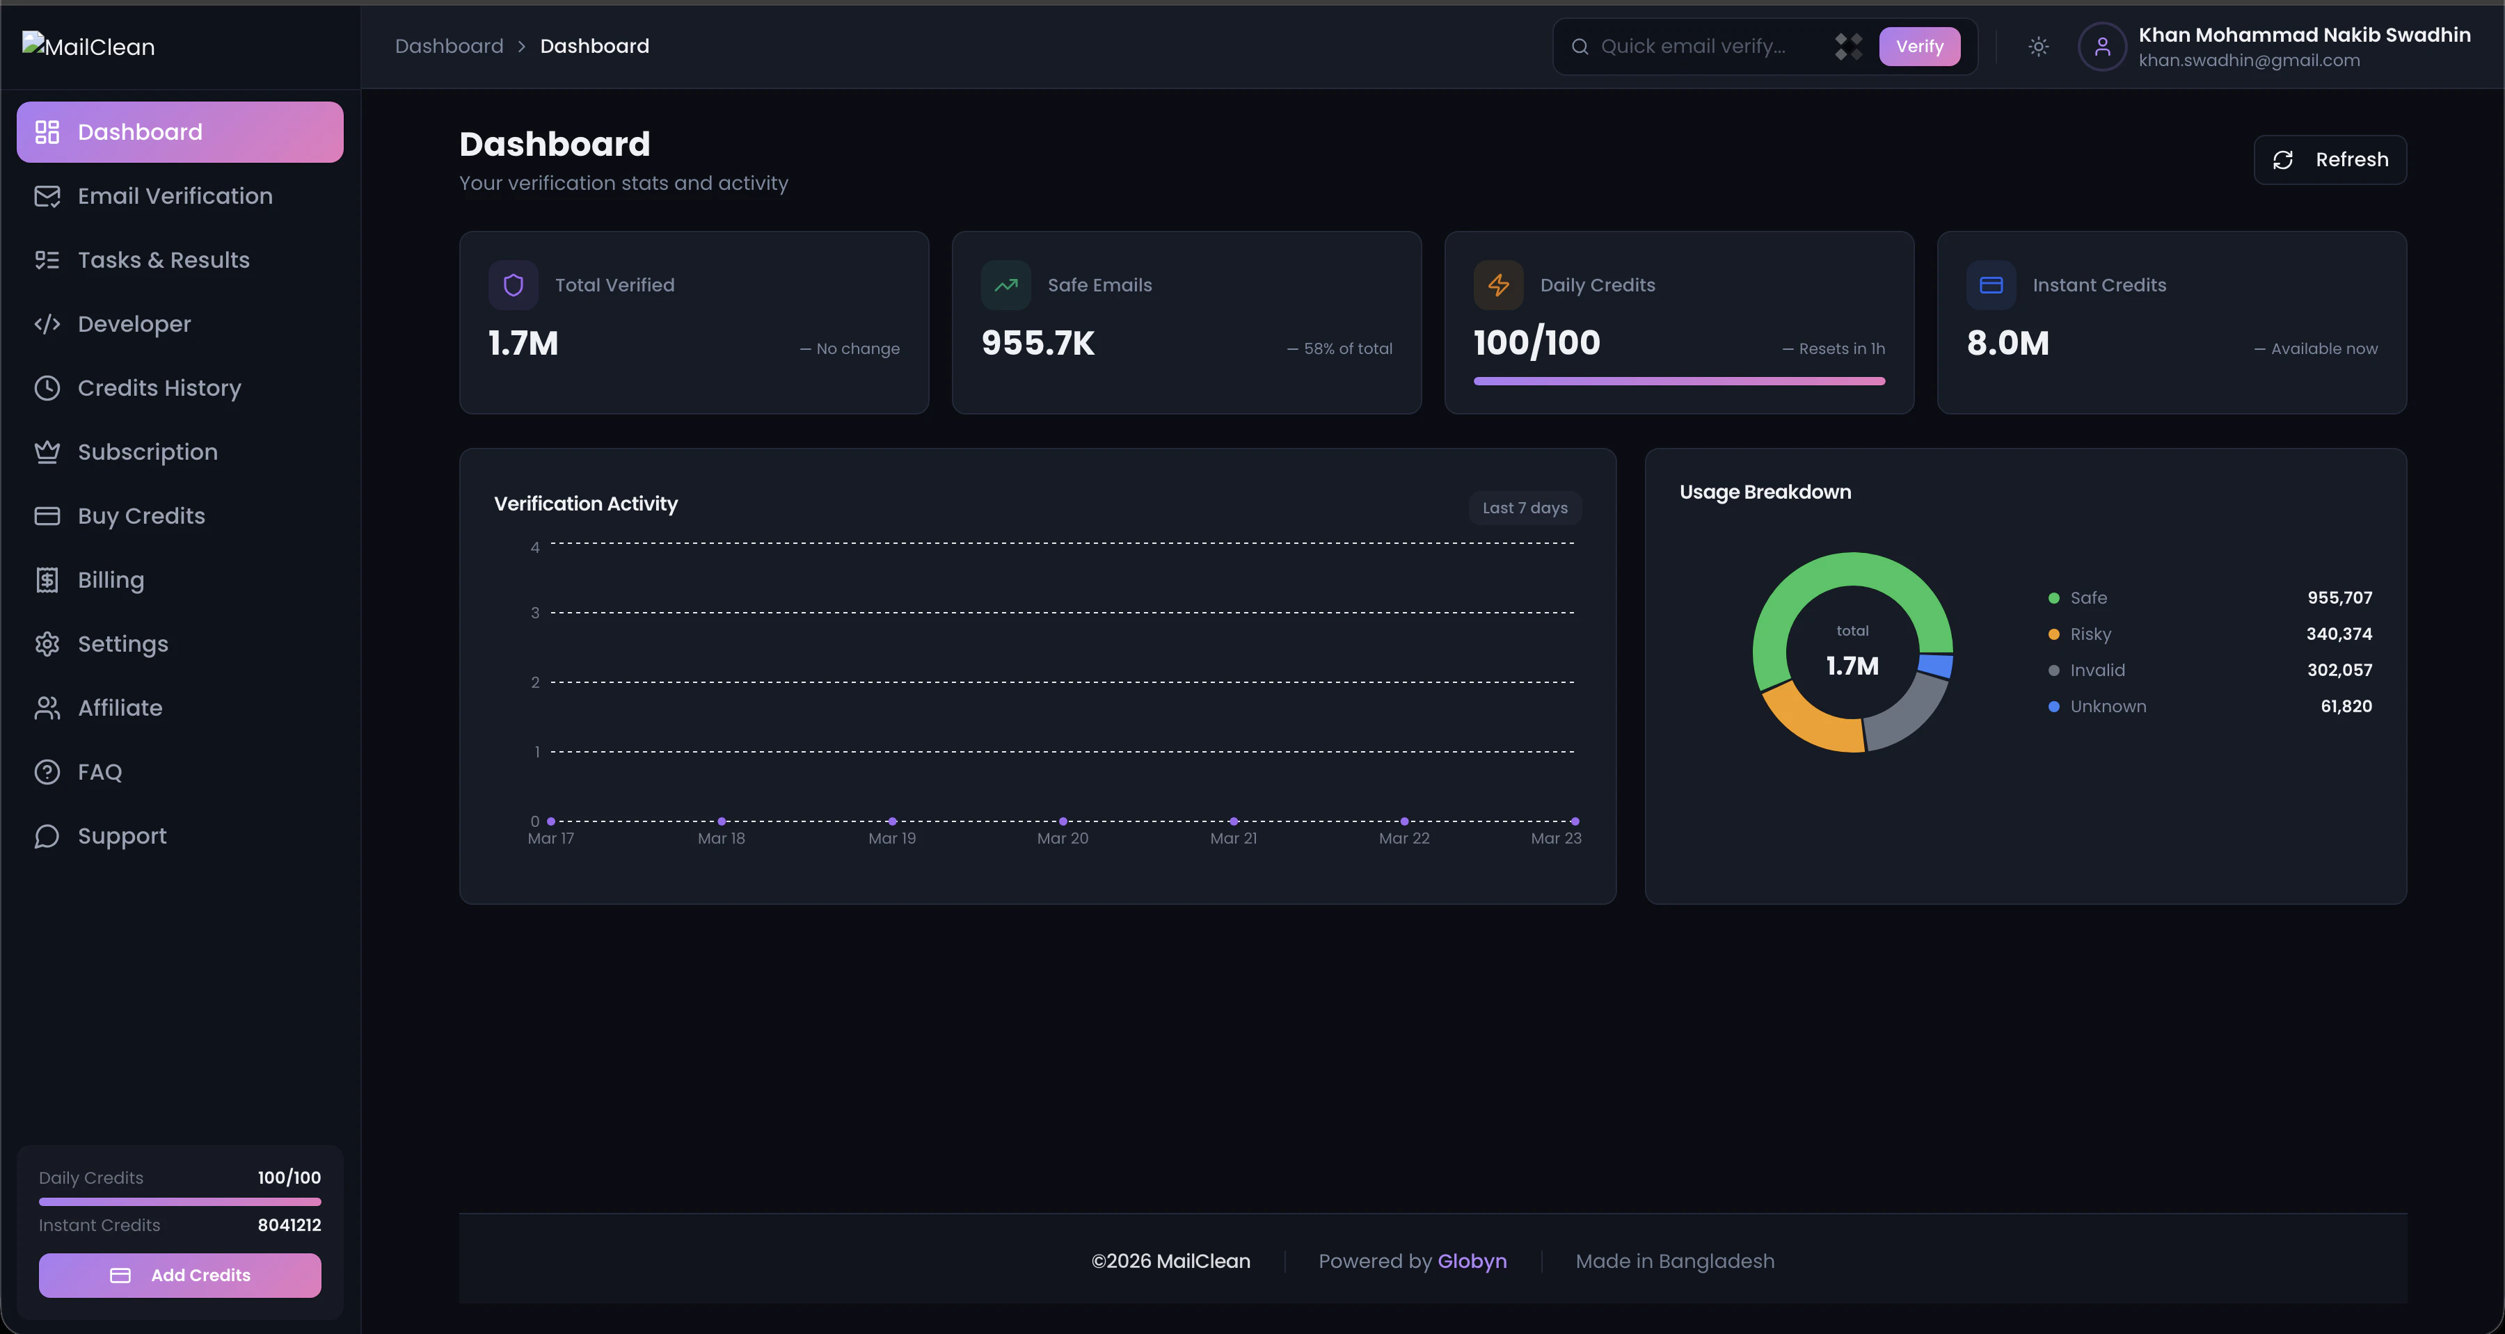The width and height of the screenshot is (2505, 1334).
Task: Click the Subscription crown icon
Action: (x=47, y=452)
